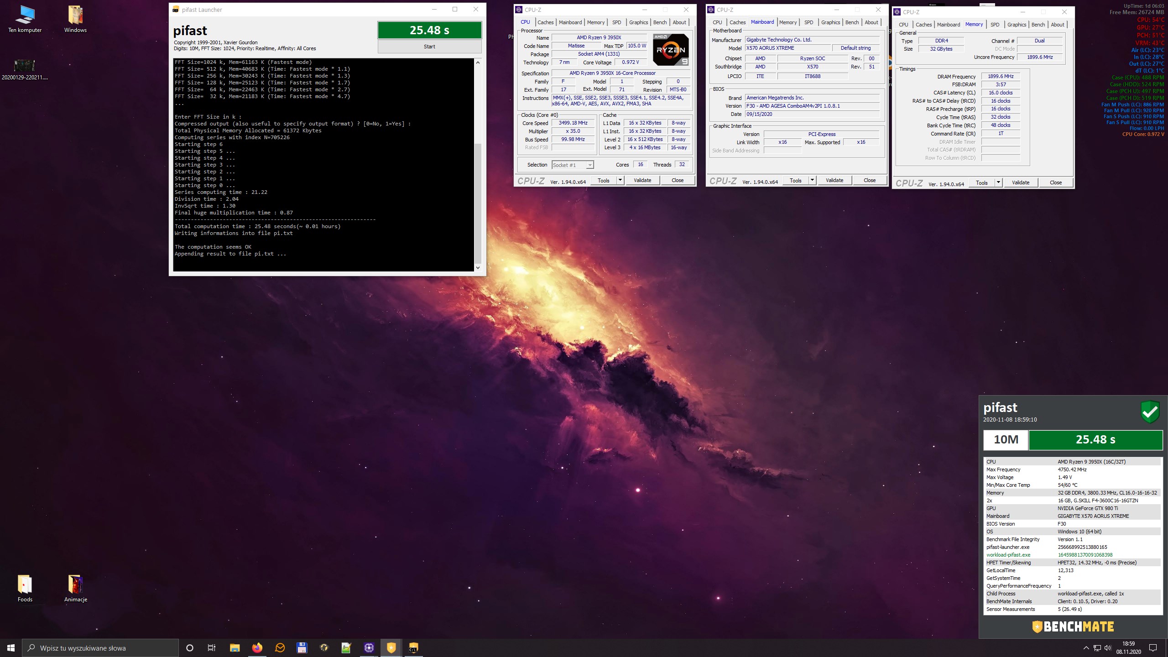Click the 10M digits box in BenchMate panel

[x=1006, y=440]
